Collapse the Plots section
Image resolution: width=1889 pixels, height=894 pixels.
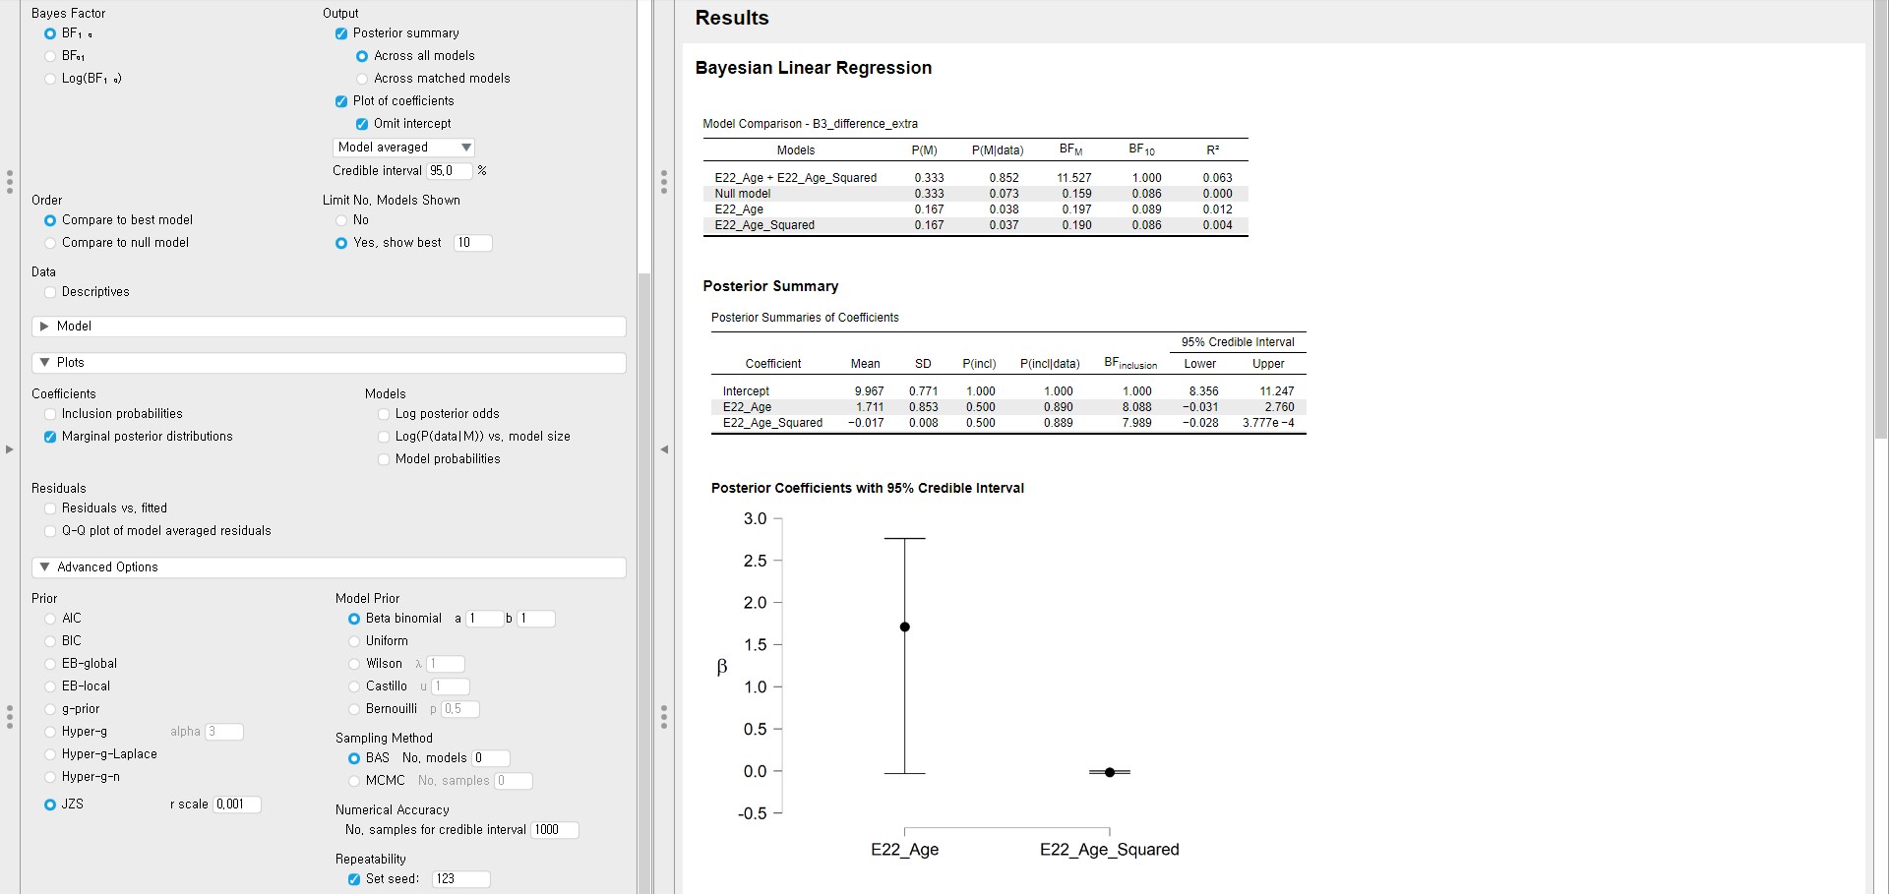point(329,363)
